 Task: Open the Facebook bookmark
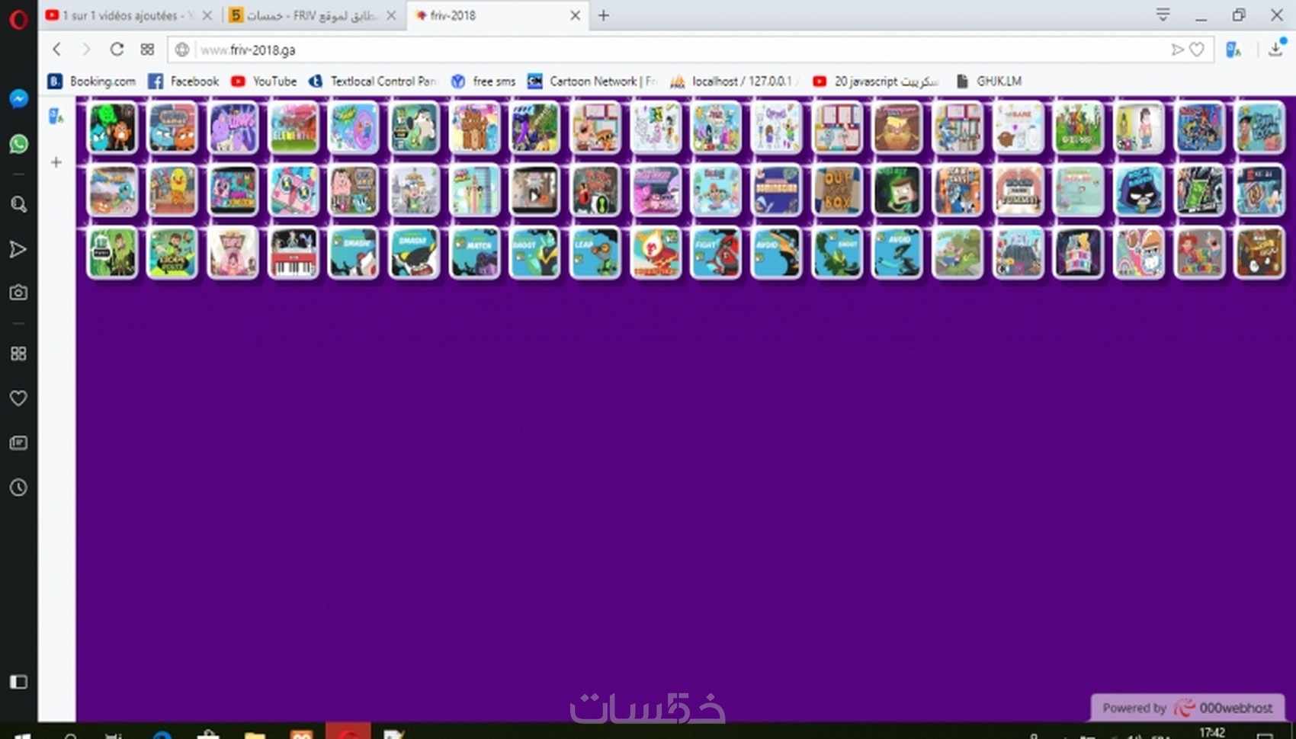[184, 81]
